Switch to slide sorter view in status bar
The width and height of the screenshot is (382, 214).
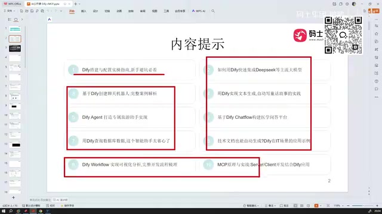pyautogui.click(x=302, y=206)
